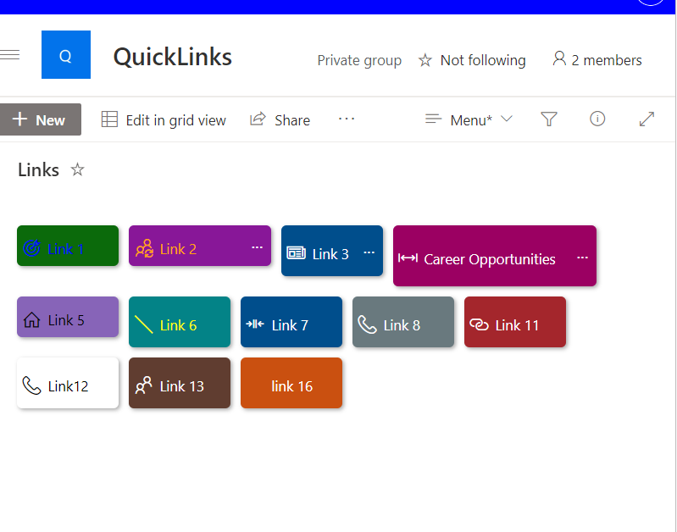Click the chain link icon on Link 11

479,324
